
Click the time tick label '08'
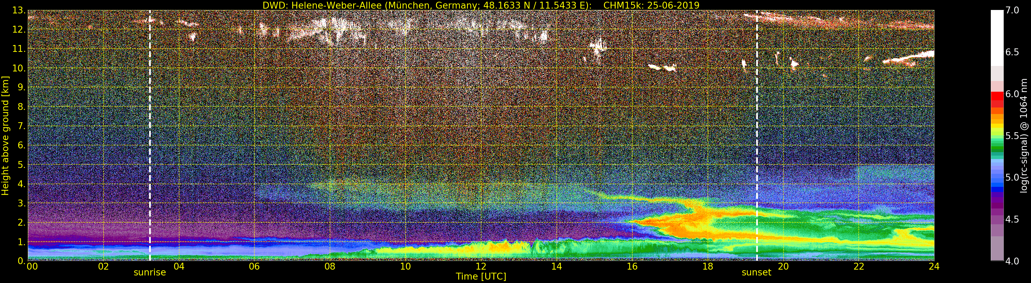click(330, 267)
